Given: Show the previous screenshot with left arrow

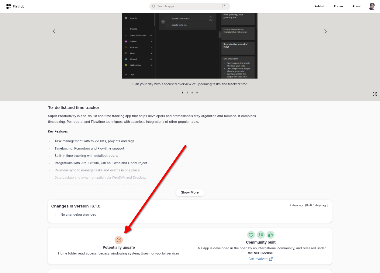Looking at the screenshot, I should 54,31.
